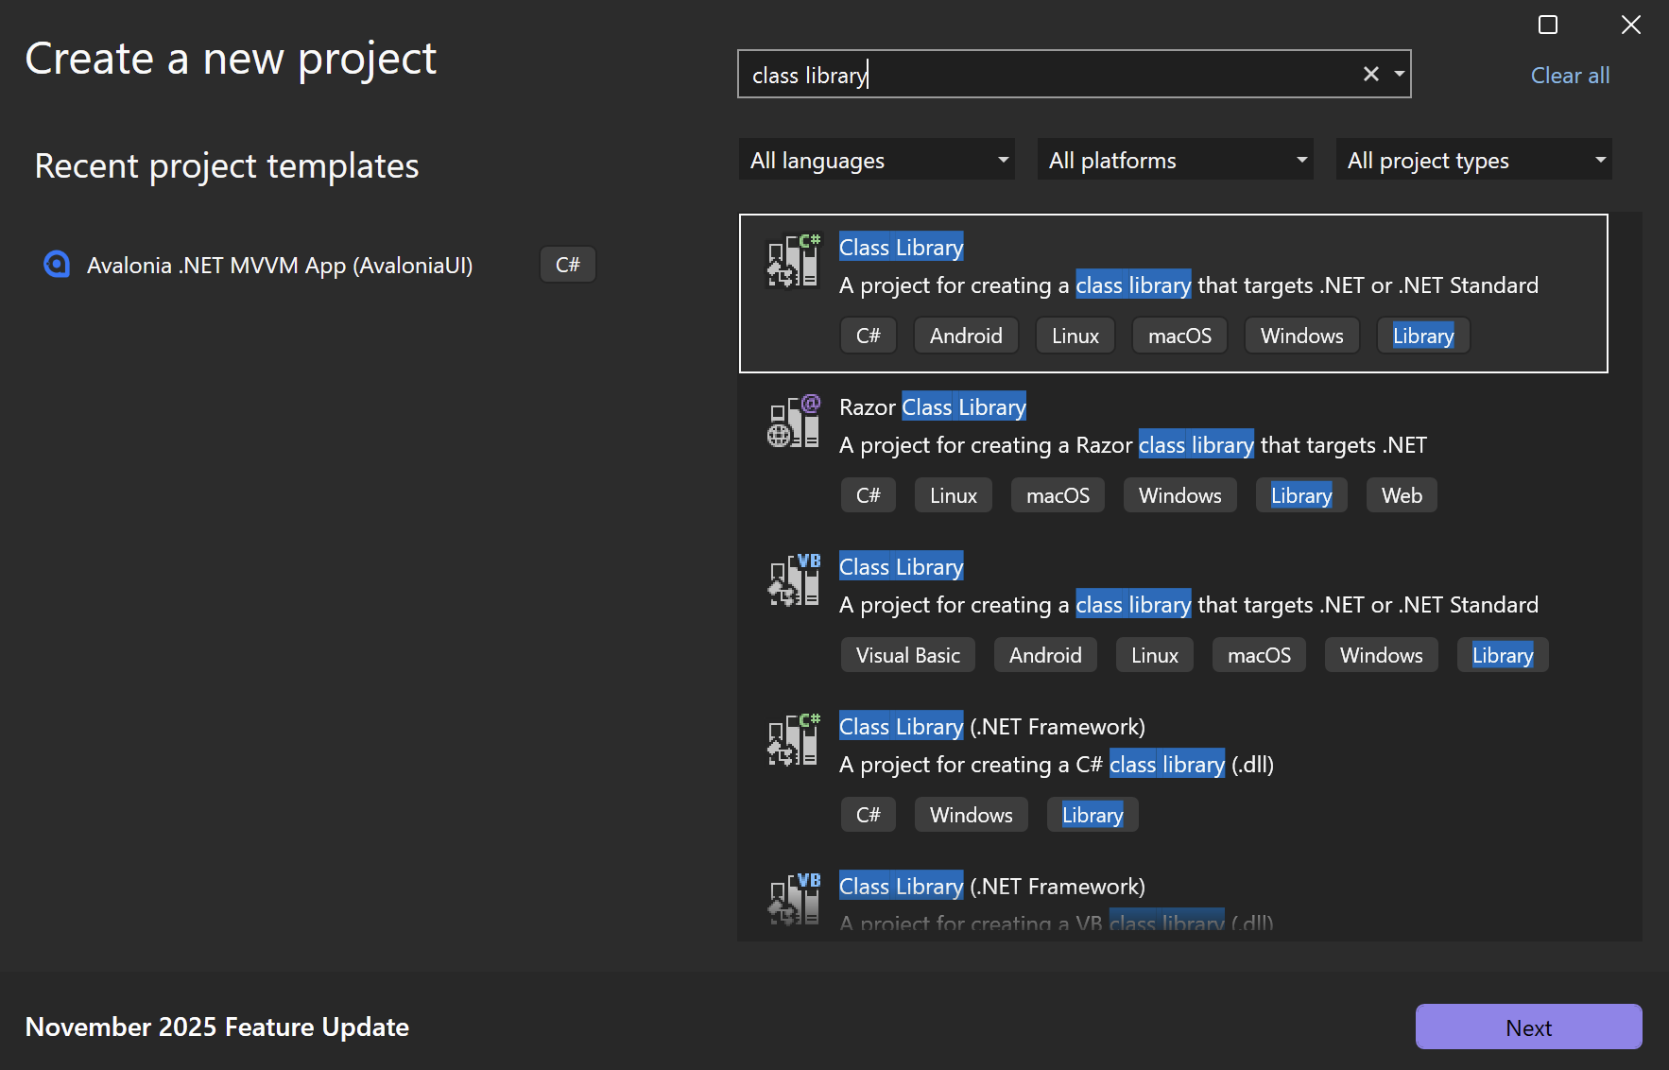Click the Razor Class Library template icon
This screenshot has width=1669, height=1070.
[793, 422]
